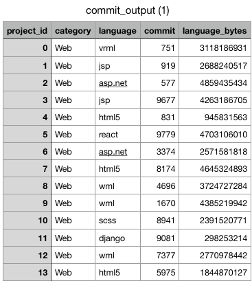Select commit value 3374

point(159,151)
